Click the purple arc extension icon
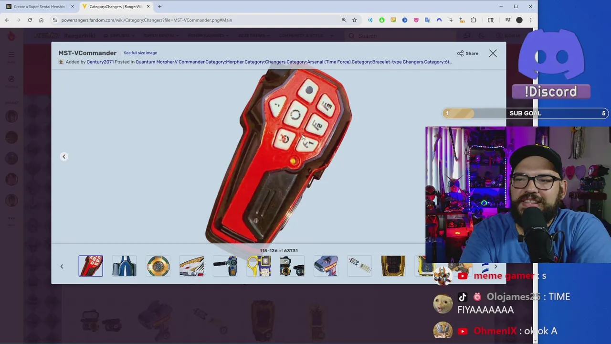Screen dimensions: 611x344 pyautogui.click(x=439, y=20)
